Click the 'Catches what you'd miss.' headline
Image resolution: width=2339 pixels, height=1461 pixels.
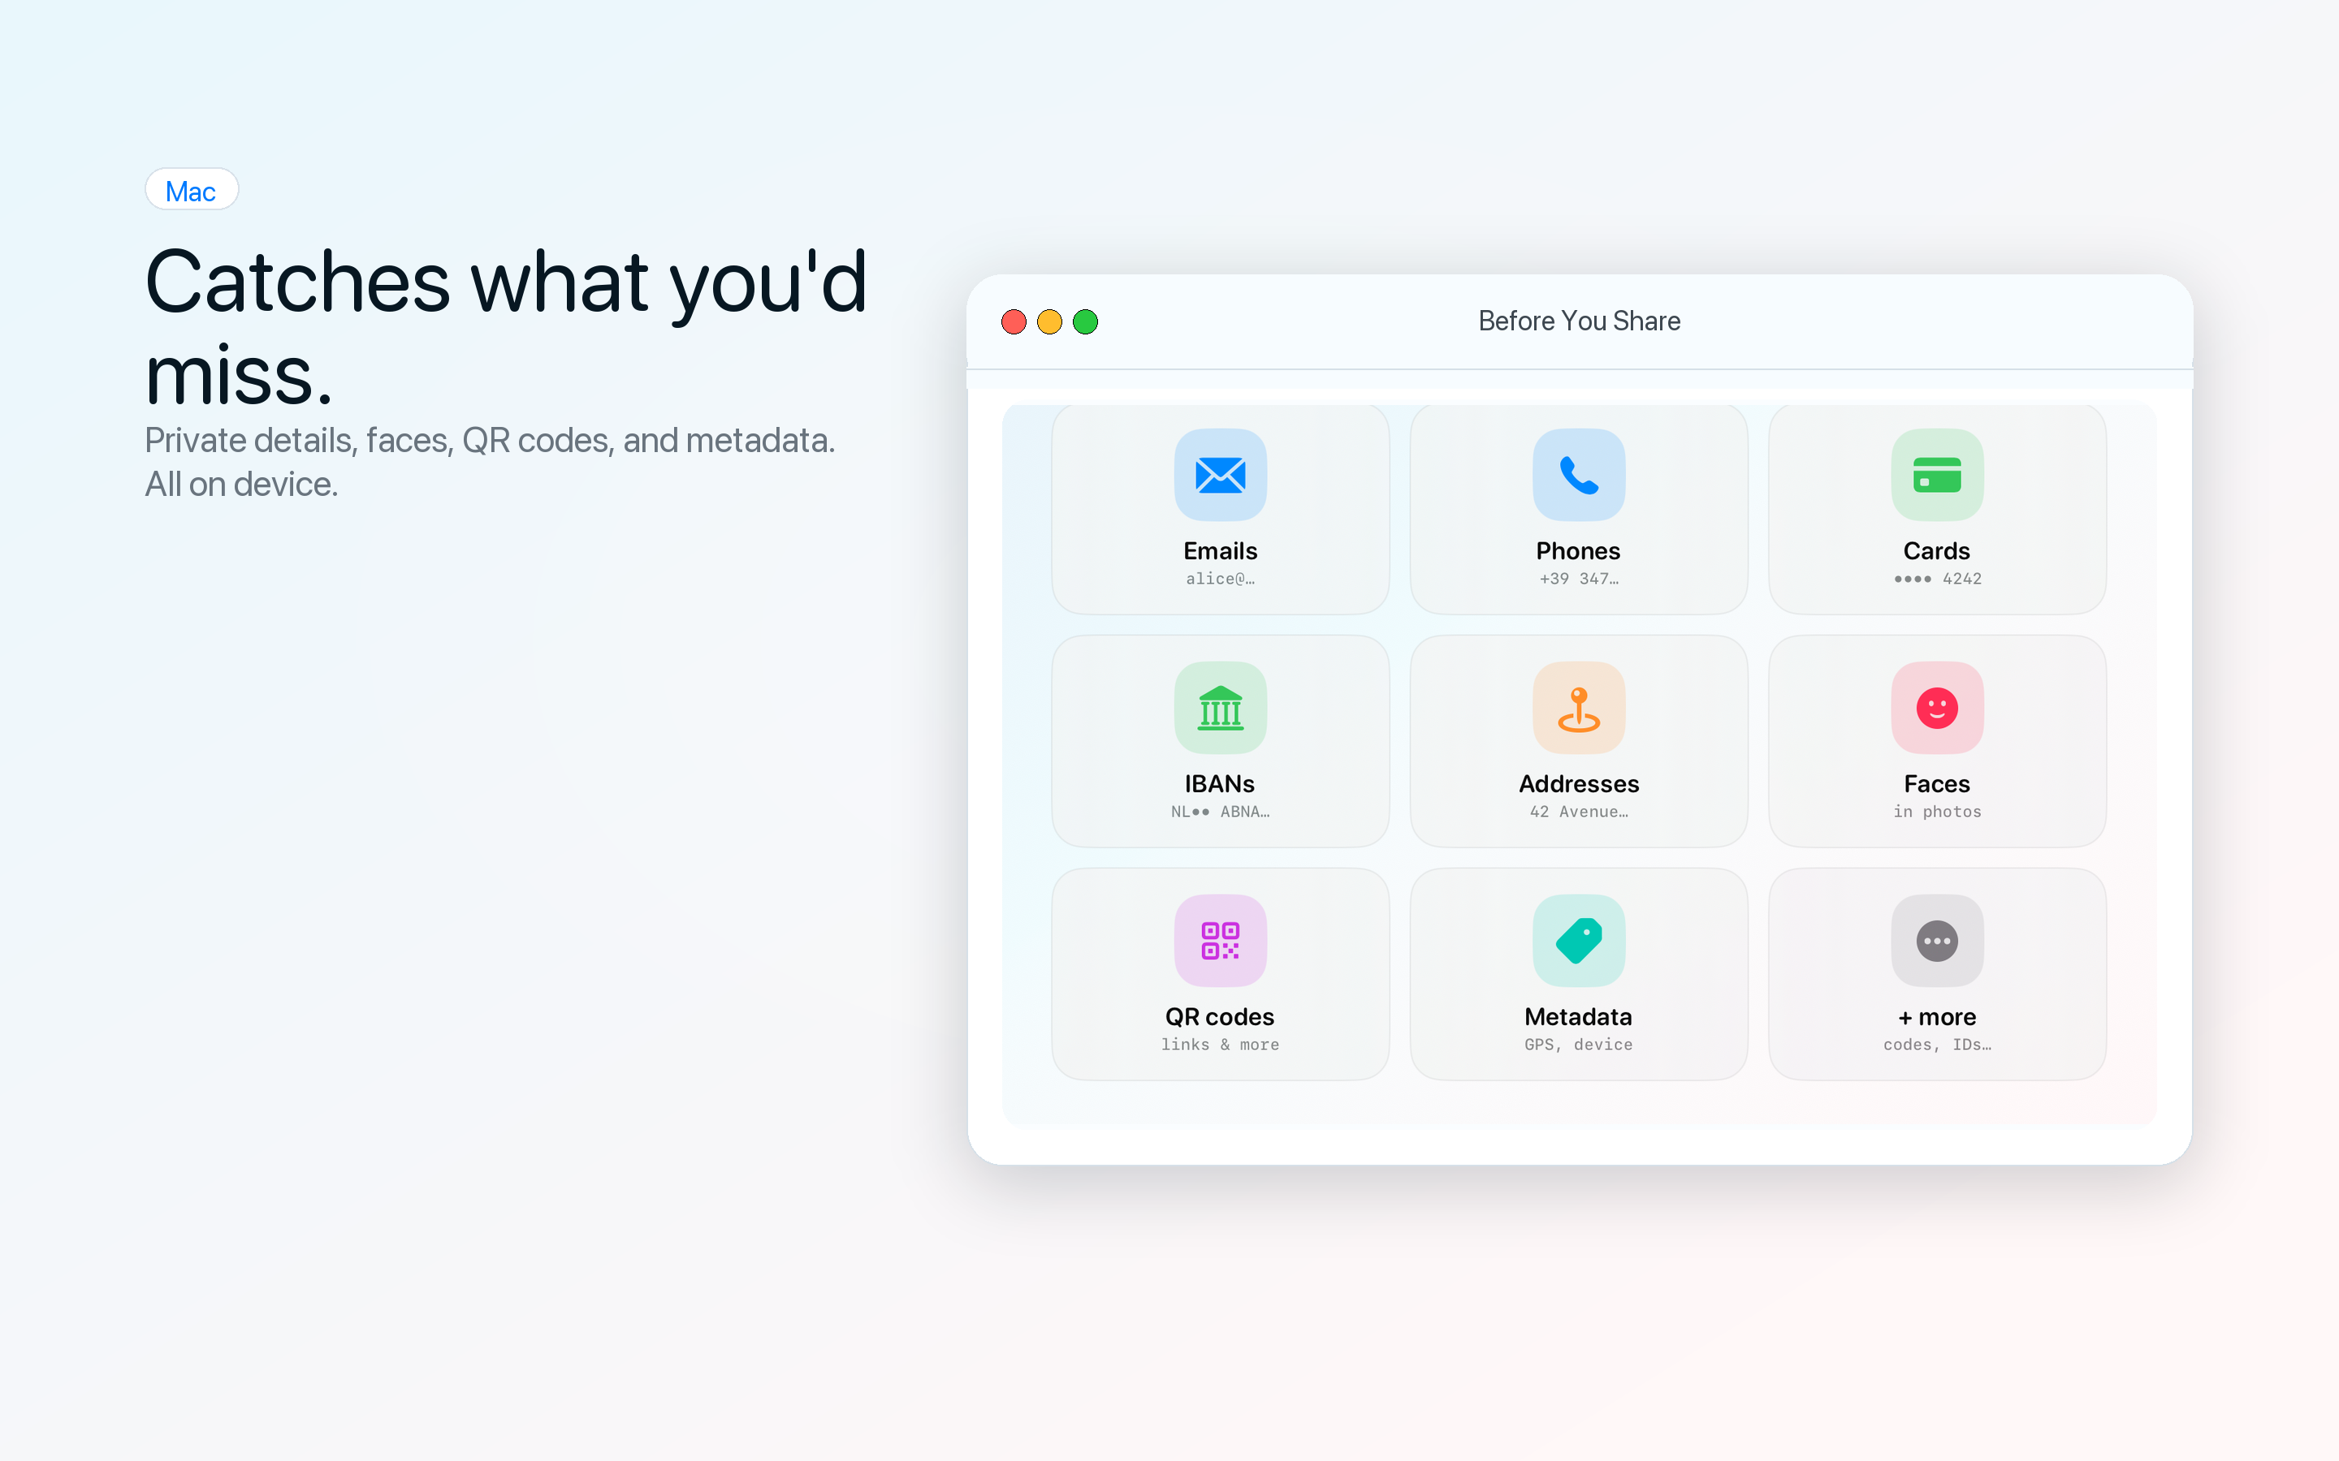(x=507, y=326)
